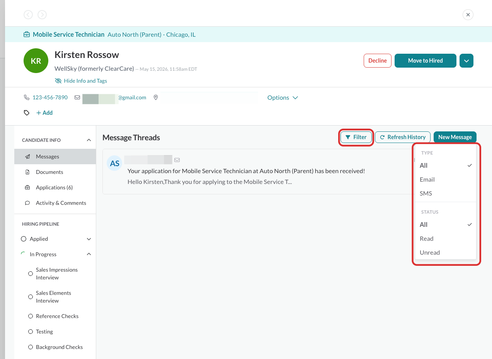Click the AS sender avatar
This screenshot has width=492, height=359.
[114, 163]
